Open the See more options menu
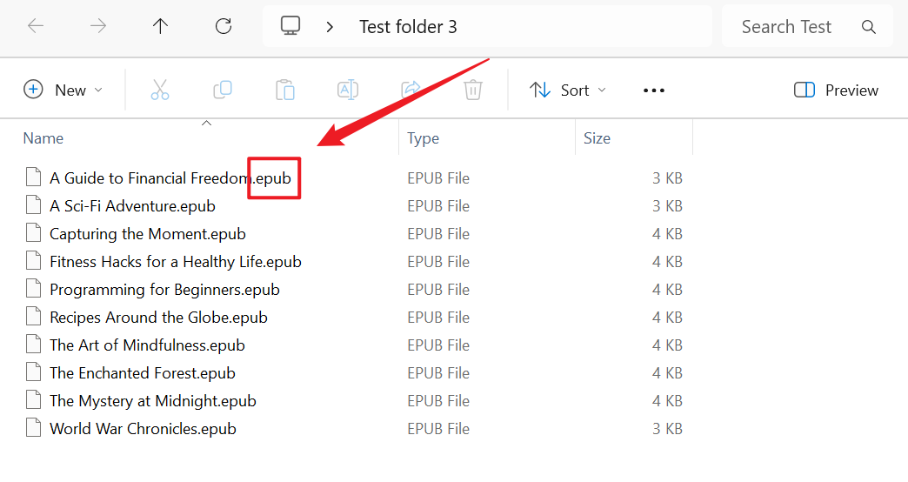Viewport: 908px width, 482px height. click(654, 90)
